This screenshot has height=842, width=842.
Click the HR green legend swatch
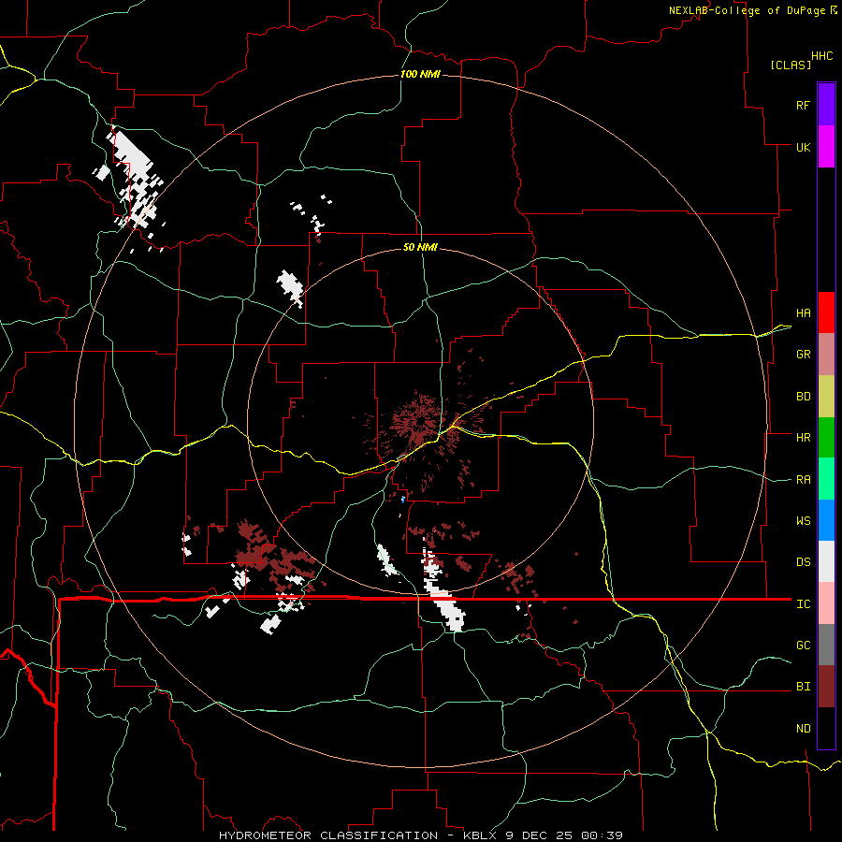(x=826, y=438)
